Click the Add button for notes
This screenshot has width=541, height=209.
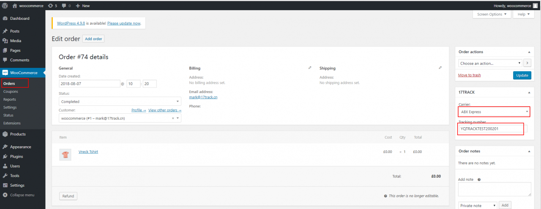pyautogui.click(x=505, y=206)
